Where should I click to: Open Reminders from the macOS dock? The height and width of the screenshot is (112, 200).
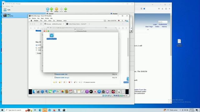tap(75, 91)
